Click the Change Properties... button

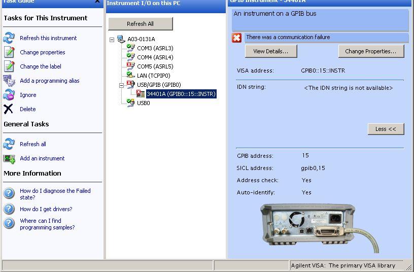[371, 51]
